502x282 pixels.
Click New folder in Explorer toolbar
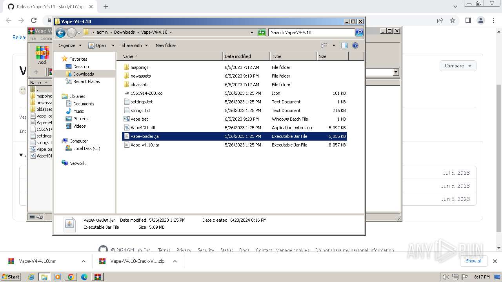(166, 45)
